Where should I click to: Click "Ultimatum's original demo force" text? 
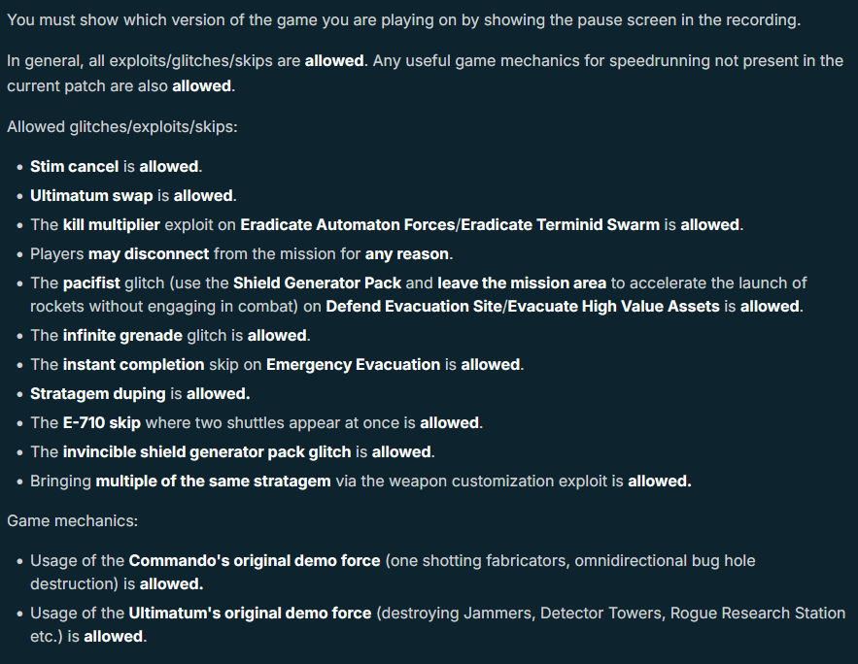(250, 614)
